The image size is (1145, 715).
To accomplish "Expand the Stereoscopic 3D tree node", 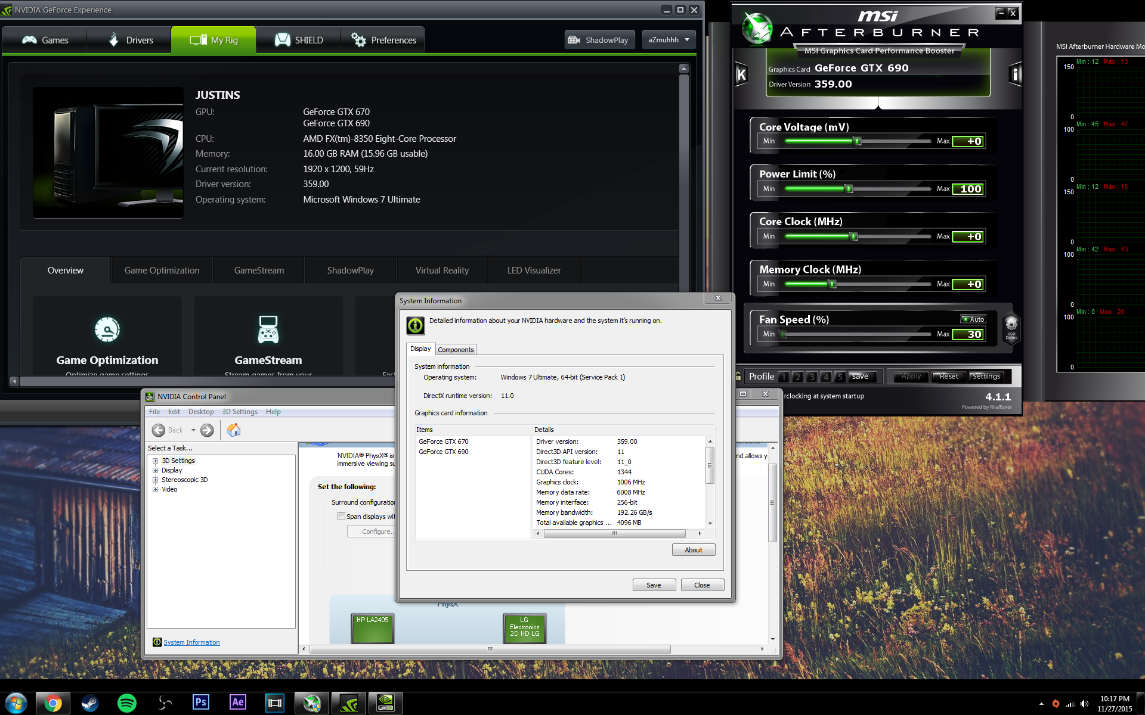I will pos(155,480).
